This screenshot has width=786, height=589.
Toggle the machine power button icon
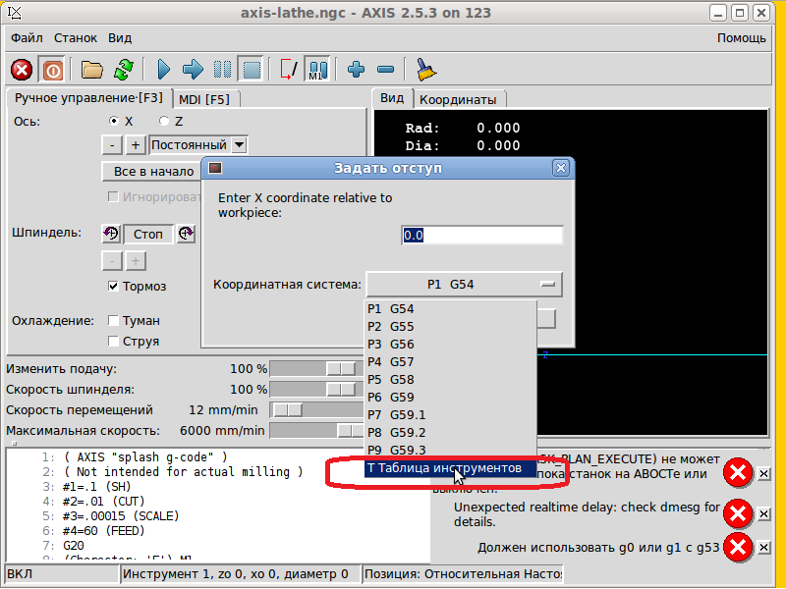pyautogui.click(x=52, y=70)
